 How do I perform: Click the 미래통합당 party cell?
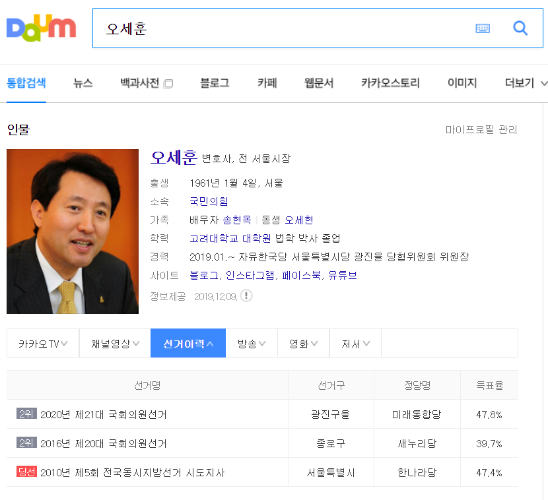(417, 414)
